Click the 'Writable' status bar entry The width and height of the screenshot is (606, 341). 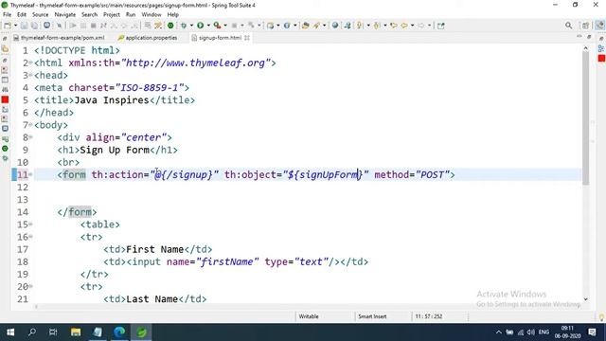pos(309,316)
